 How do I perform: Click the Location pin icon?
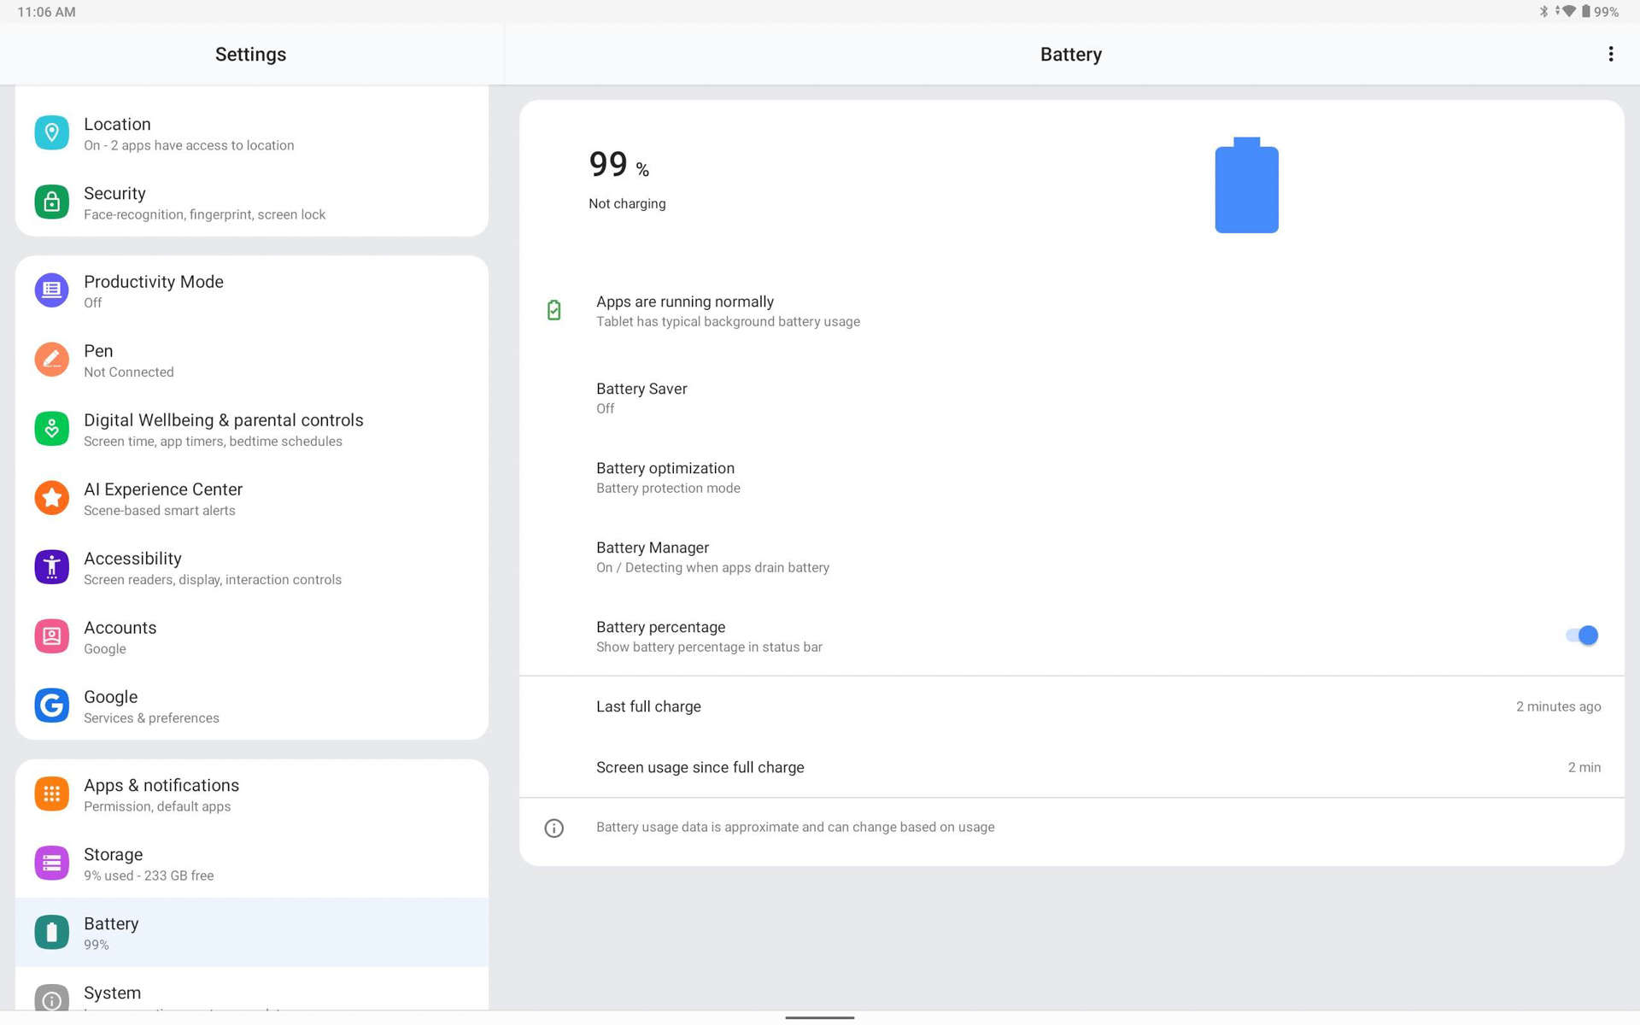click(51, 133)
